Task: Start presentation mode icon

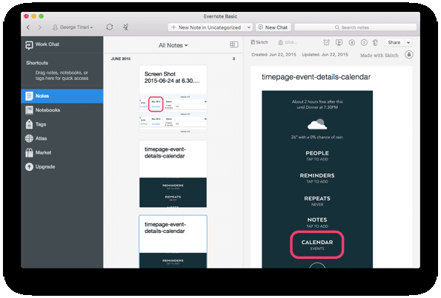Action: click(x=339, y=42)
